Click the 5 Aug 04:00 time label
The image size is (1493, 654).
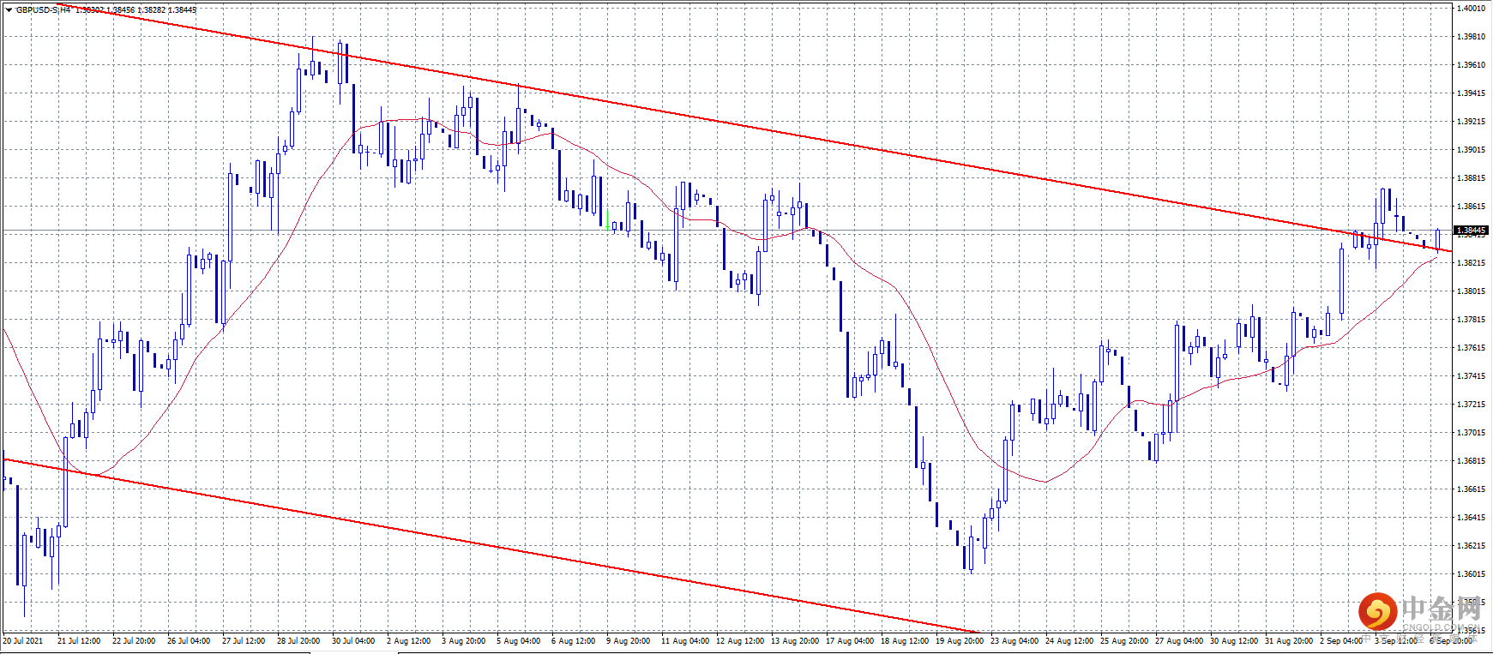[x=518, y=640]
